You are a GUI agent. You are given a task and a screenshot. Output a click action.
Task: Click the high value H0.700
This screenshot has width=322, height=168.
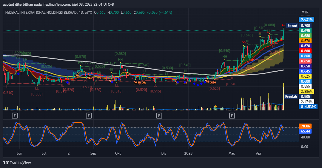[113, 13]
